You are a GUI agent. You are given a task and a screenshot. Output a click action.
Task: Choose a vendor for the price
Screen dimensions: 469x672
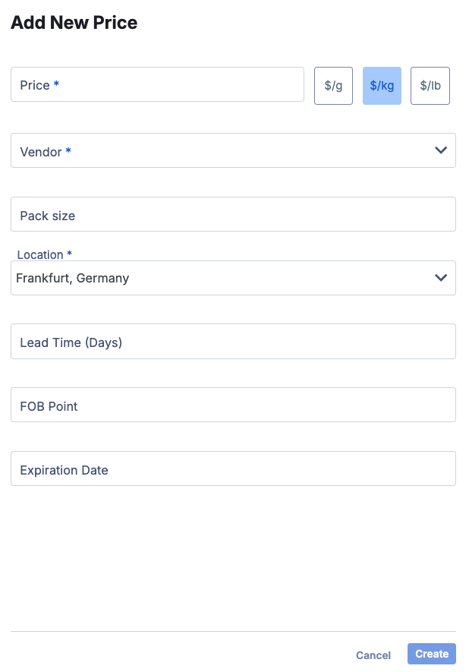tap(233, 150)
